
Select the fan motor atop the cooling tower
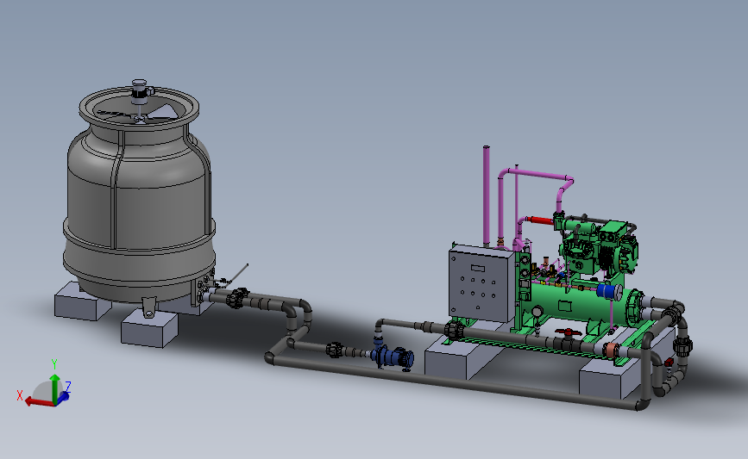139,91
